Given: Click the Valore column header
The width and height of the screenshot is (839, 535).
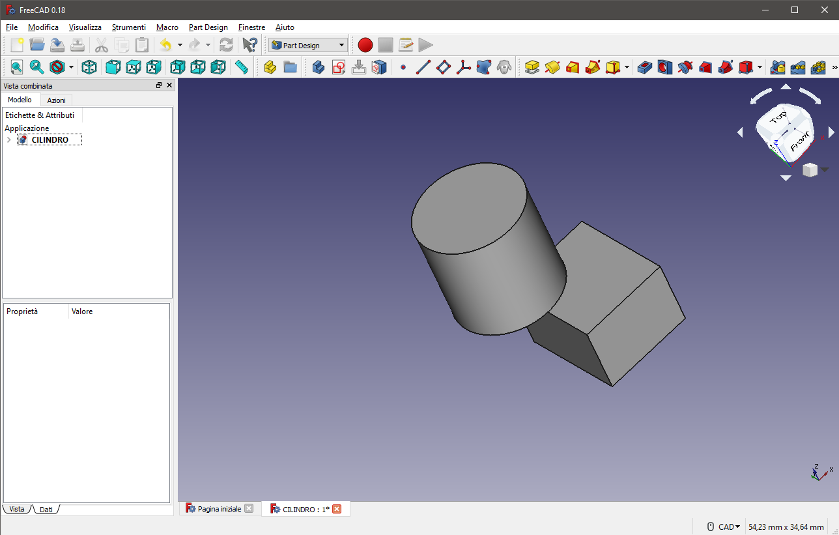Looking at the screenshot, I should pyautogui.click(x=119, y=311).
